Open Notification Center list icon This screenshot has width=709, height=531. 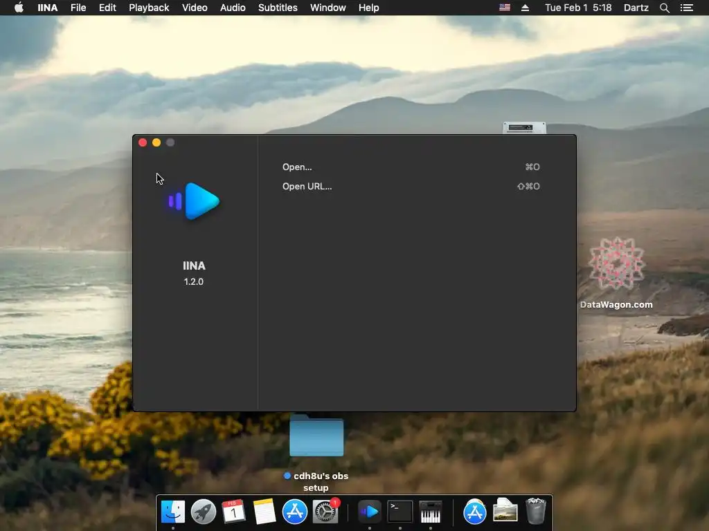click(x=686, y=8)
